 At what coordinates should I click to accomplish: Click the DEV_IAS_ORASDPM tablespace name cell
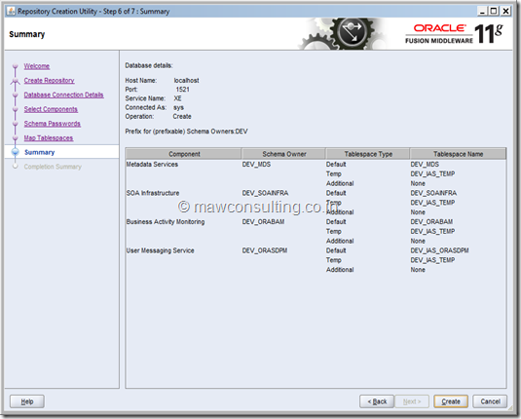point(439,250)
